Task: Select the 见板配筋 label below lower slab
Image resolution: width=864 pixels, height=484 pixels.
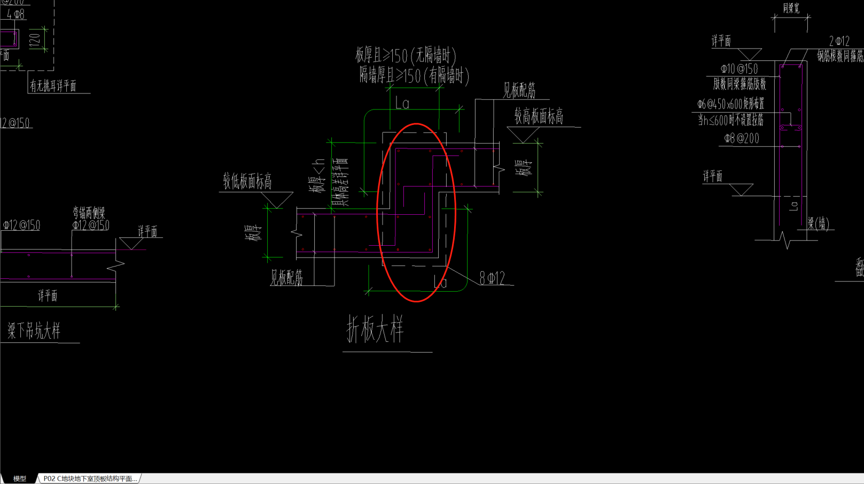Action: click(286, 277)
